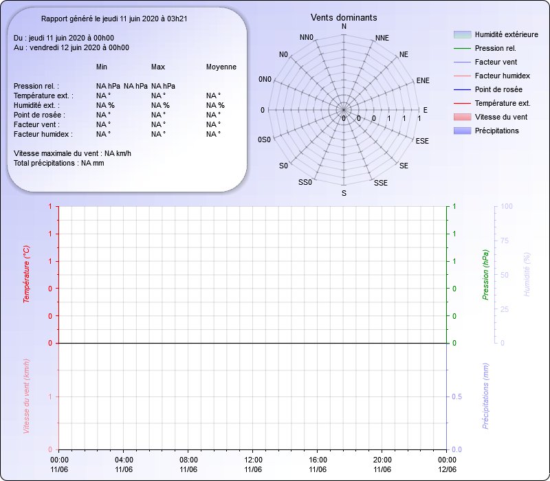Click the '50' humidity axis tick

(505, 276)
